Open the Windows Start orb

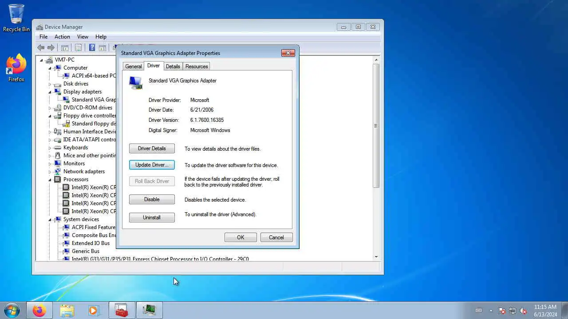tap(12, 310)
